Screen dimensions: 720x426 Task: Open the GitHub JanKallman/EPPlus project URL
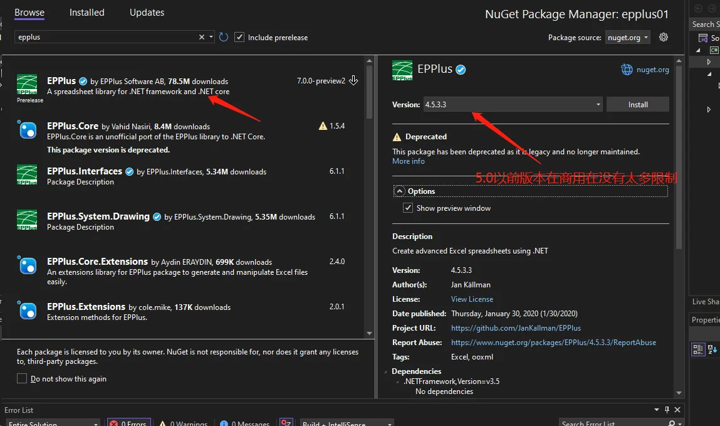tap(516, 328)
